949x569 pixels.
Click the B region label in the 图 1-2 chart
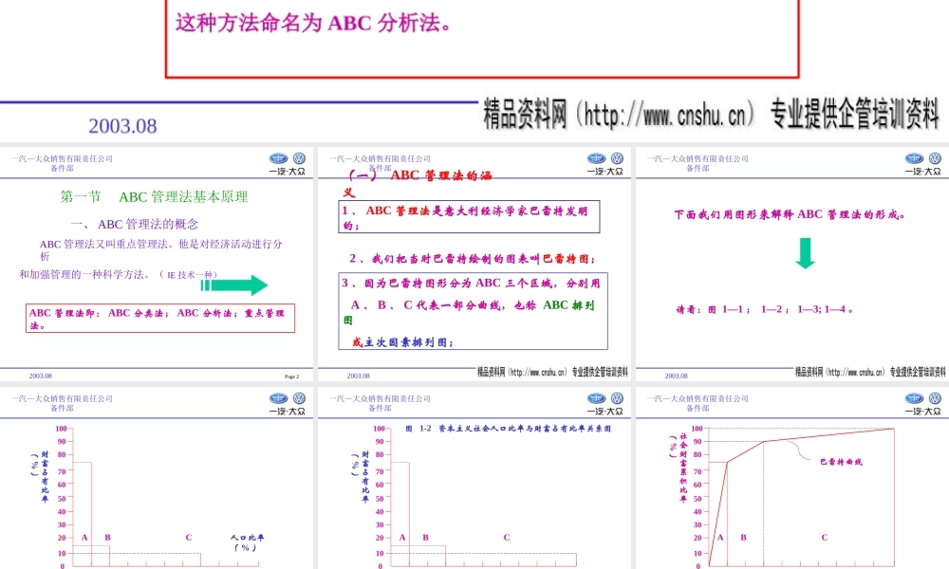click(x=425, y=537)
